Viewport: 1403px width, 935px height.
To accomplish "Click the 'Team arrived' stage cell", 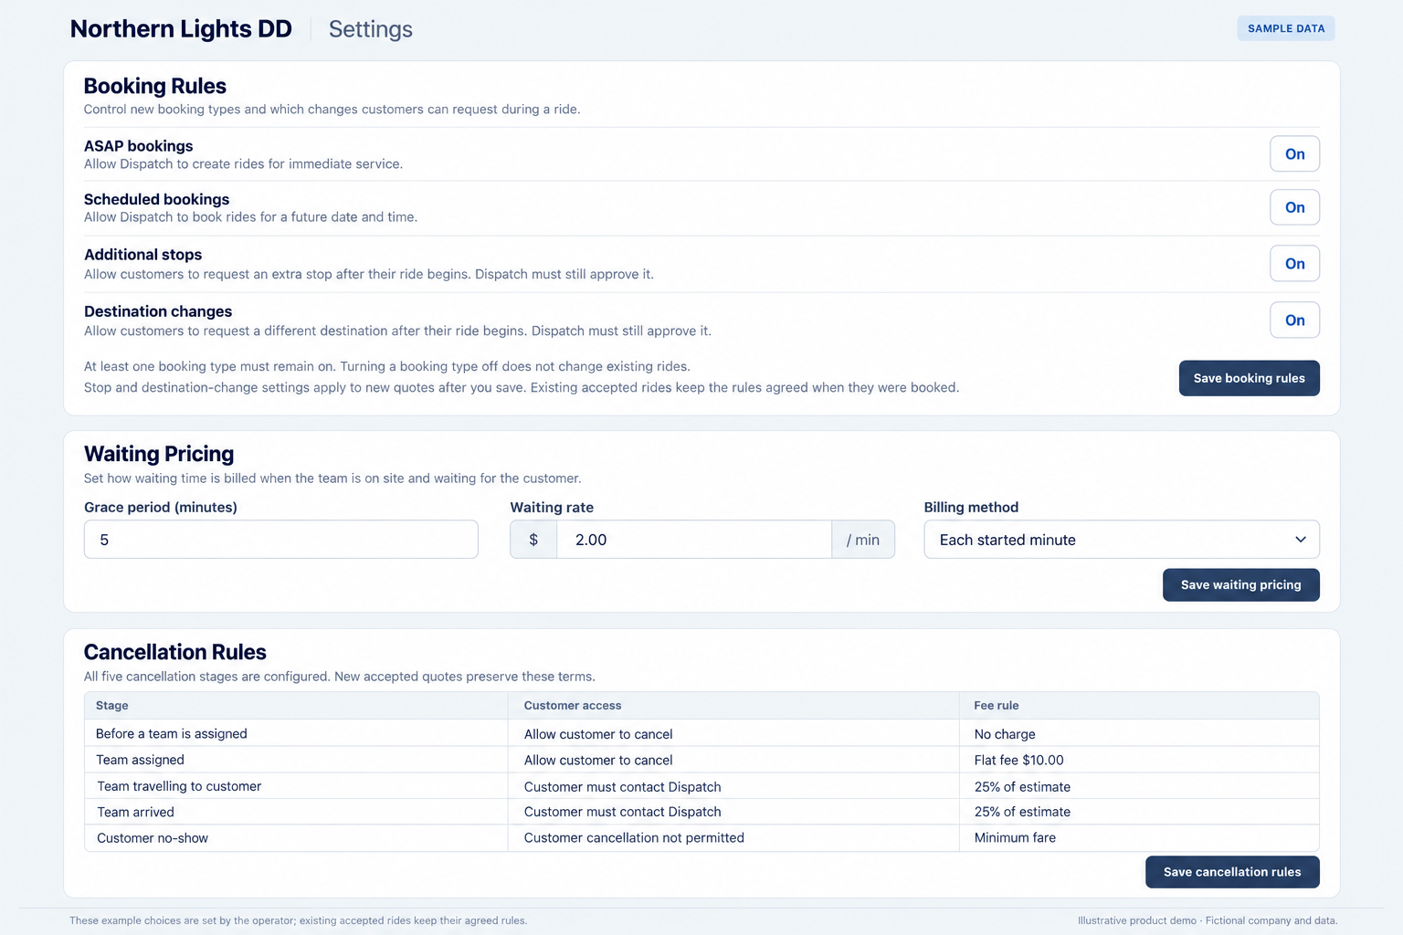I will point(135,812).
